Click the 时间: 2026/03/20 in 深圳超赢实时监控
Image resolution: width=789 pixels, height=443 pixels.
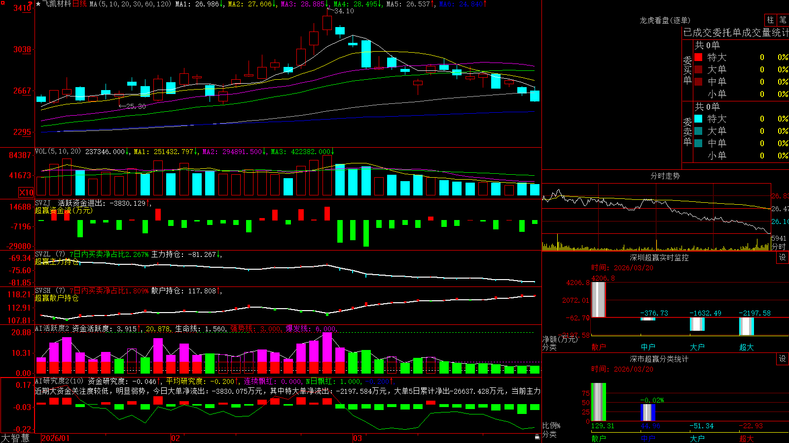pyautogui.click(x=622, y=268)
